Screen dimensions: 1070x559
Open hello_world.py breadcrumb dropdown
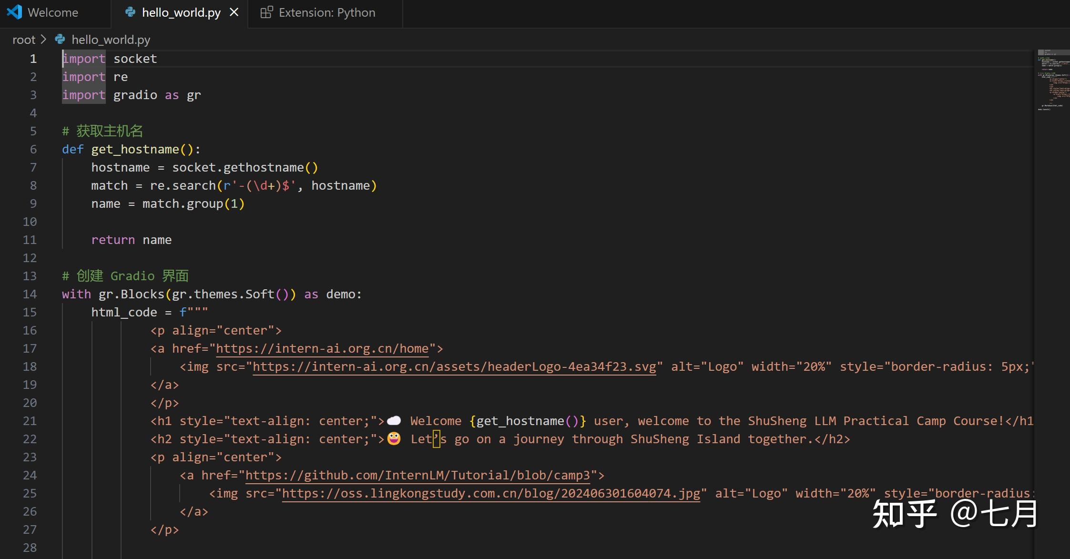click(x=111, y=40)
